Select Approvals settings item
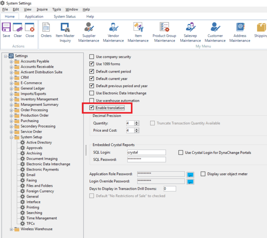 click(34, 148)
